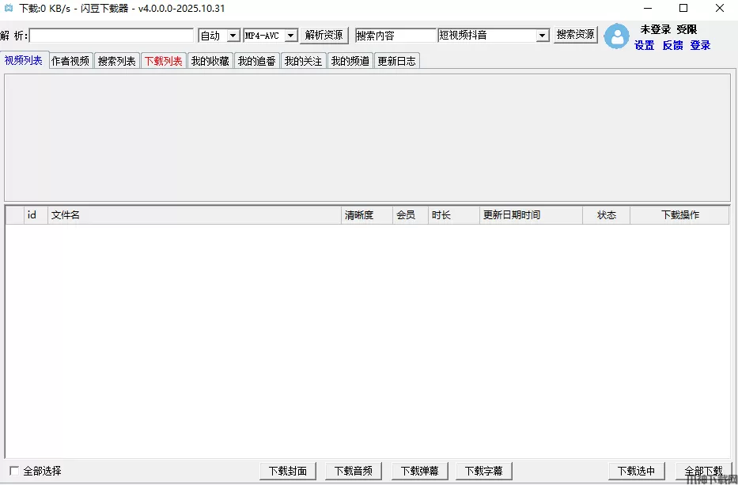
Task: Show the 我的关注 tab
Action: tap(303, 61)
